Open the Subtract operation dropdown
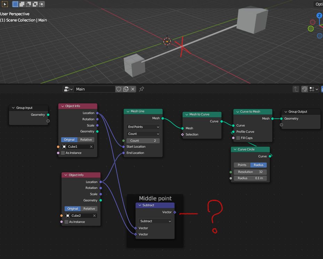The image size is (323, 259). (x=155, y=221)
